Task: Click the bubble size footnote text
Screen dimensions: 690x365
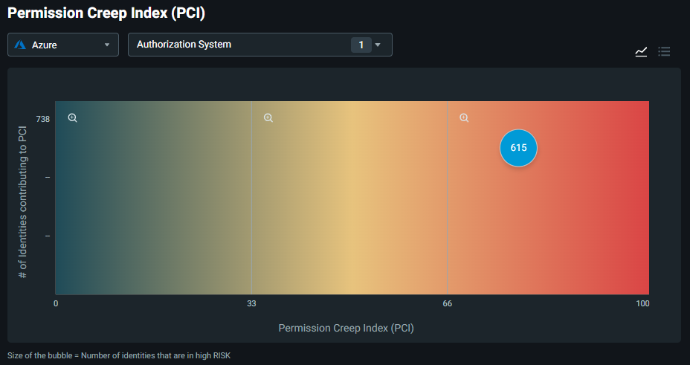Action: click(119, 355)
